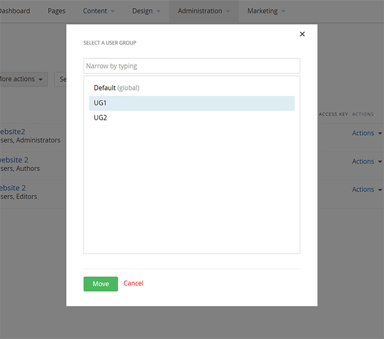Open Actions menu for the Editors row
Image resolution: width=384 pixels, height=339 pixels.
tap(367, 190)
